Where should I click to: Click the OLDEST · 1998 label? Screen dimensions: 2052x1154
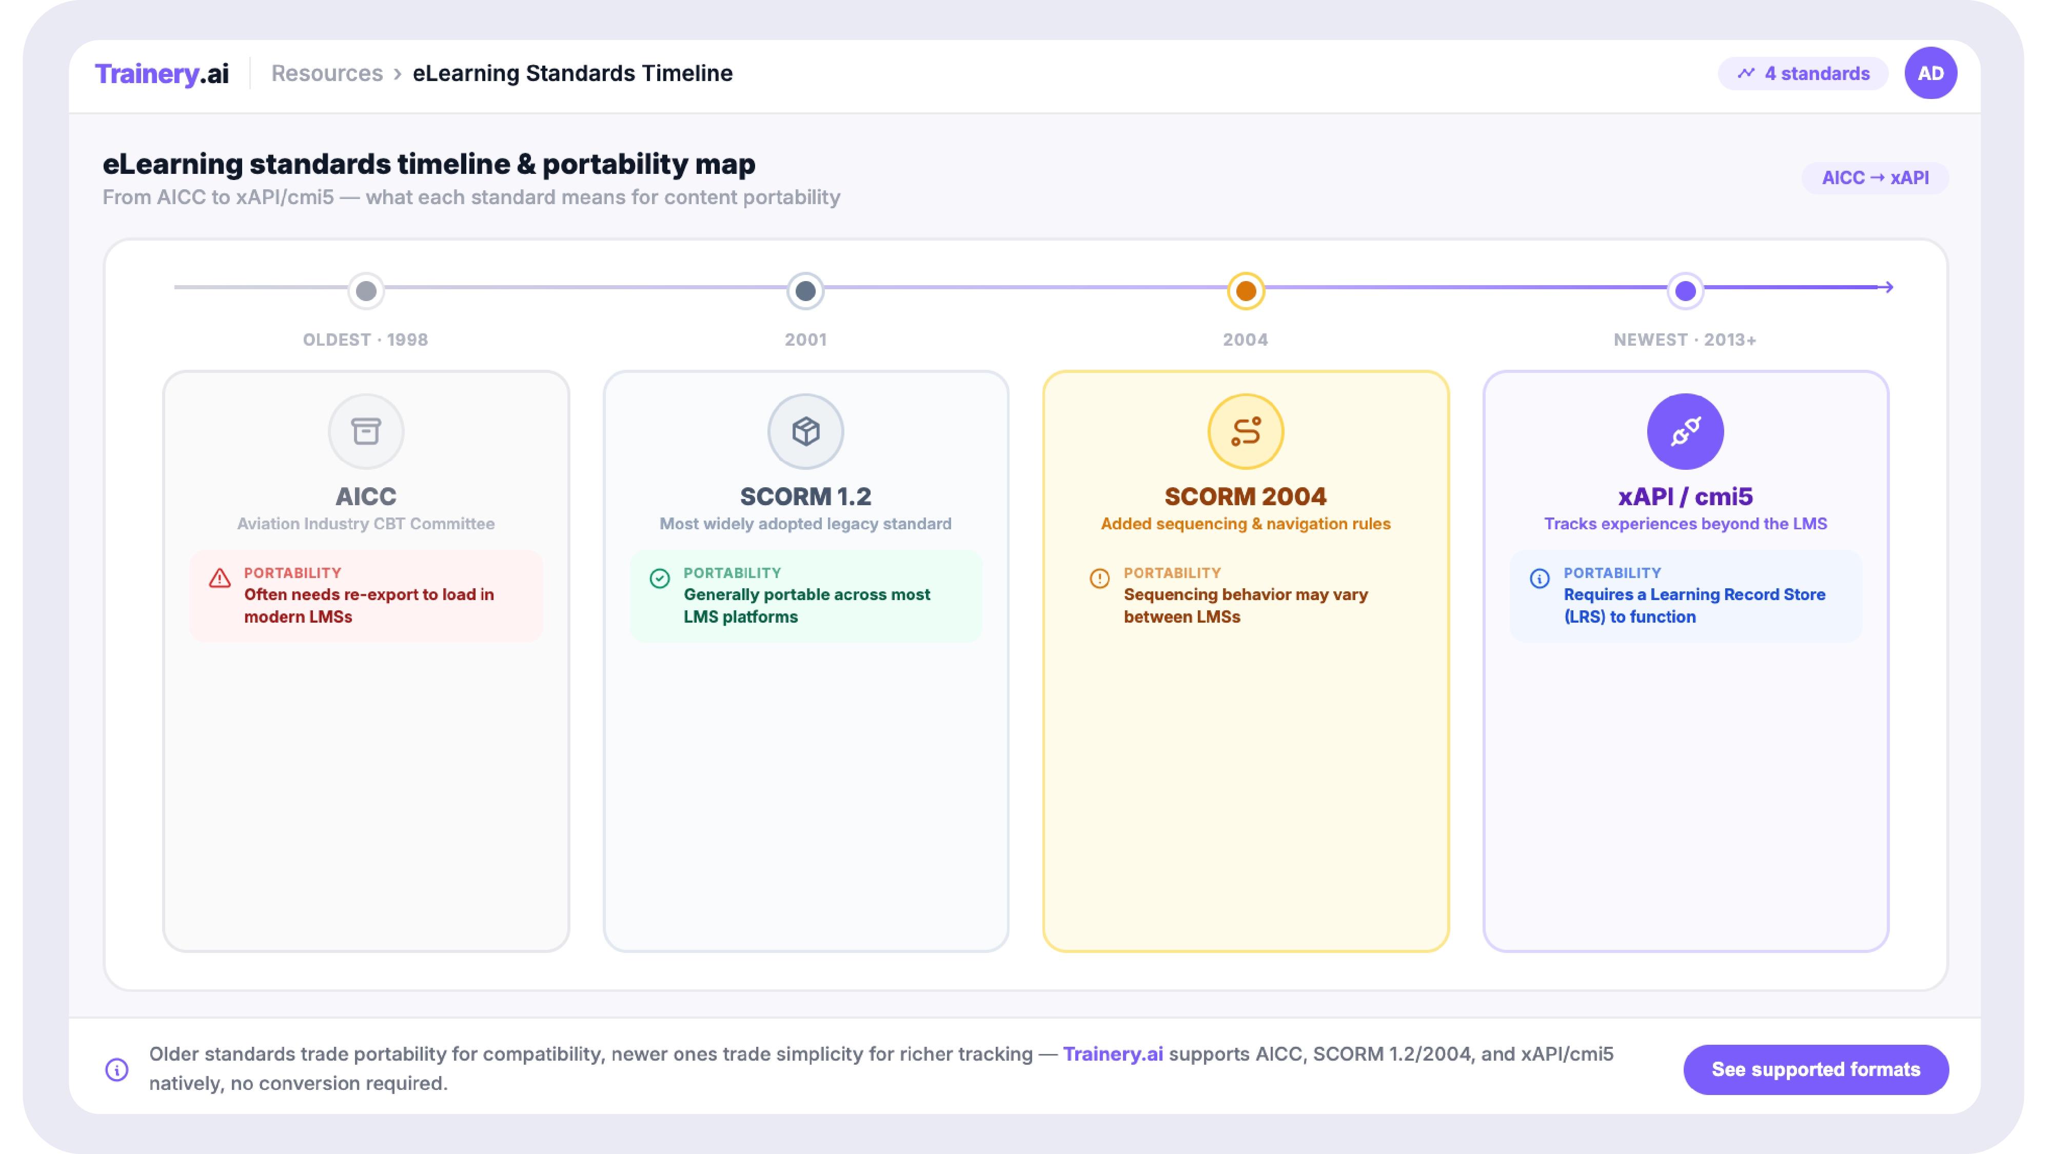click(x=366, y=339)
